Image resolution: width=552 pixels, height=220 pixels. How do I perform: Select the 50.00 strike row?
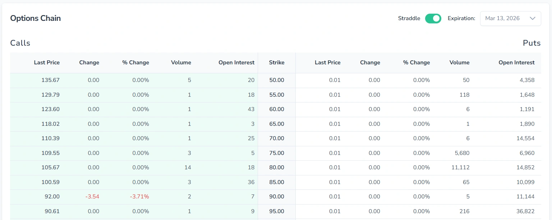coord(277,80)
